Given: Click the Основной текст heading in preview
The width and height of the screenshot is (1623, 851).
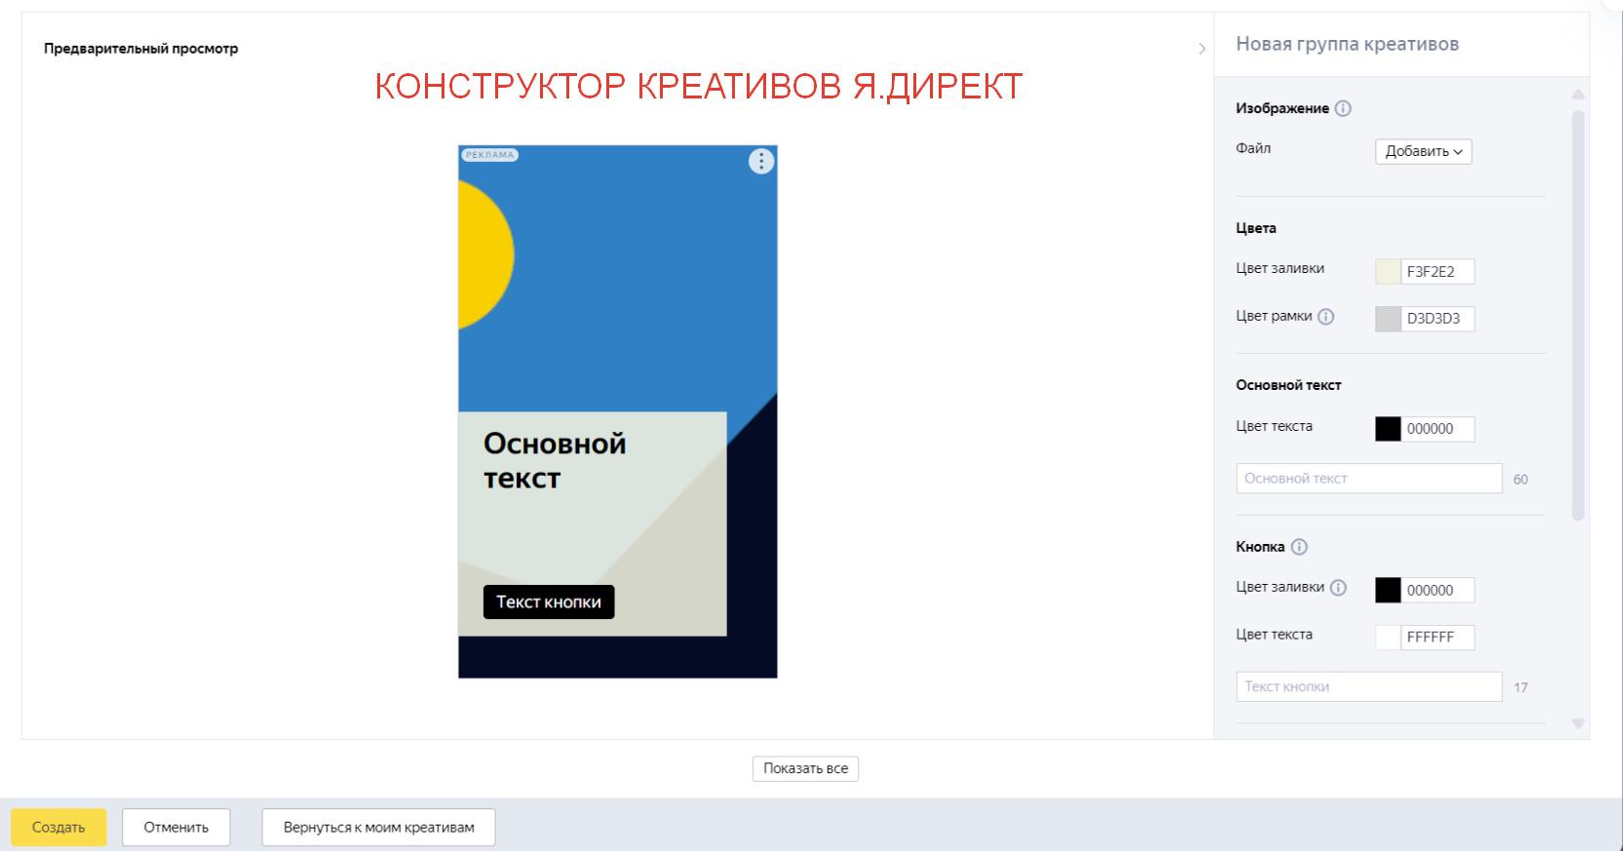Looking at the screenshot, I should tap(555, 461).
